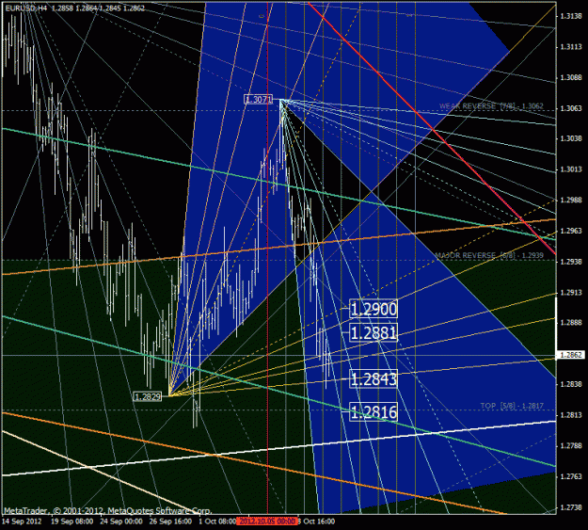Click the 1.3113 price scale value

(571, 46)
